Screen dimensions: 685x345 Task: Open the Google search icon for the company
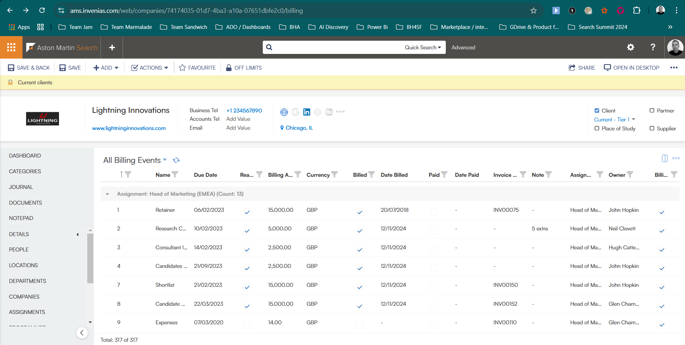click(295, 112)
